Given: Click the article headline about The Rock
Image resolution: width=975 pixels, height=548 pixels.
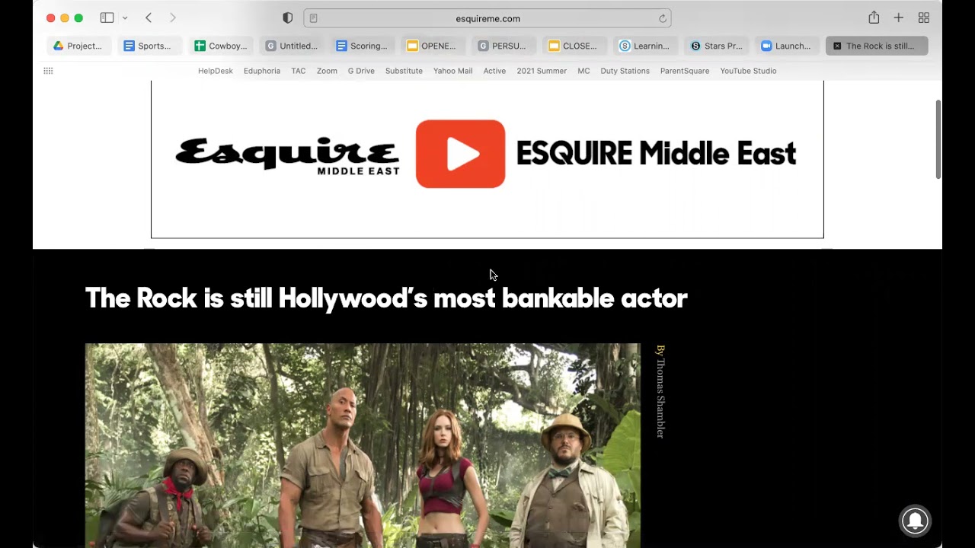Looking at the screenshot, I should [386, 298].
